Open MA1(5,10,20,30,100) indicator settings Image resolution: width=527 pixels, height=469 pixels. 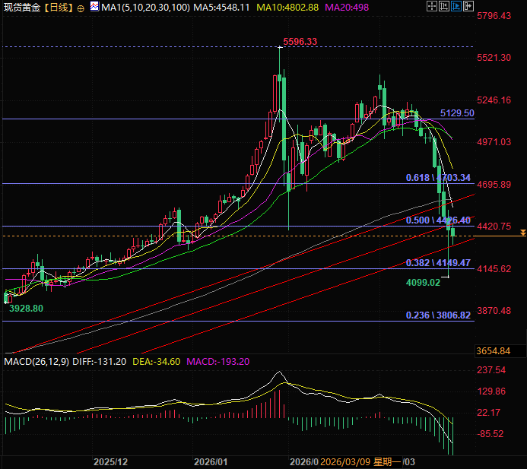pos(145,7)
